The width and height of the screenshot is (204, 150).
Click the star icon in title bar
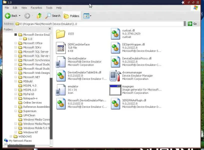pos(183,2)
